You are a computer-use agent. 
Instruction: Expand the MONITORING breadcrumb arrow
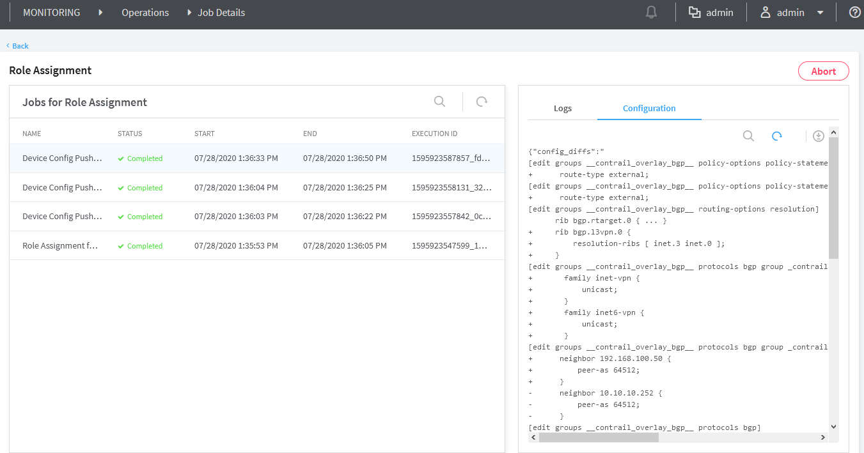(100, 12)
